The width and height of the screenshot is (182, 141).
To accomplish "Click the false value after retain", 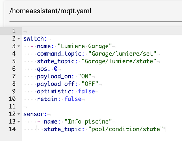I will click(73, 99).
